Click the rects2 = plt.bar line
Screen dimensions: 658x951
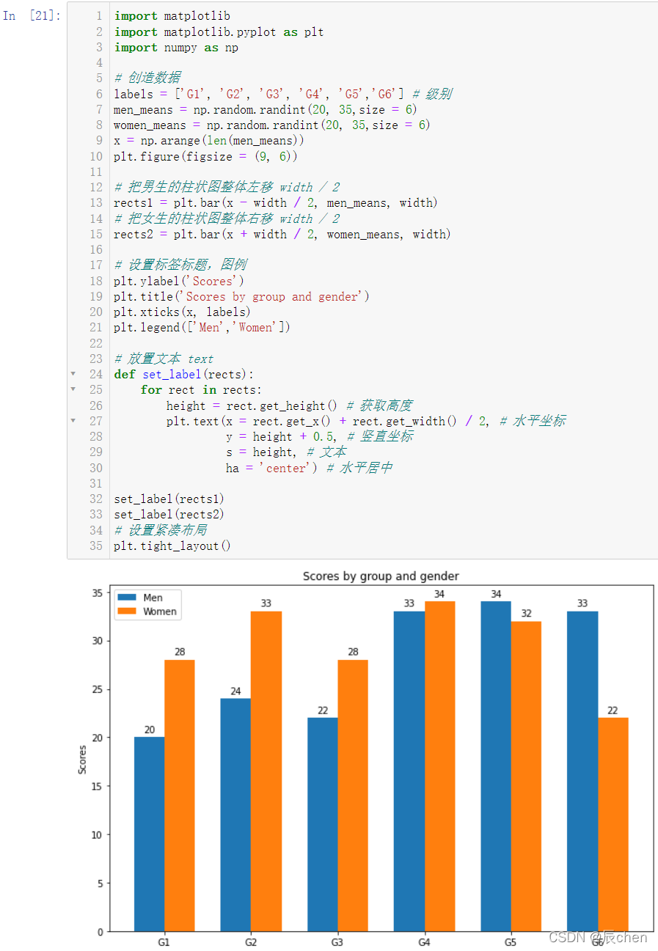point(282,235)
